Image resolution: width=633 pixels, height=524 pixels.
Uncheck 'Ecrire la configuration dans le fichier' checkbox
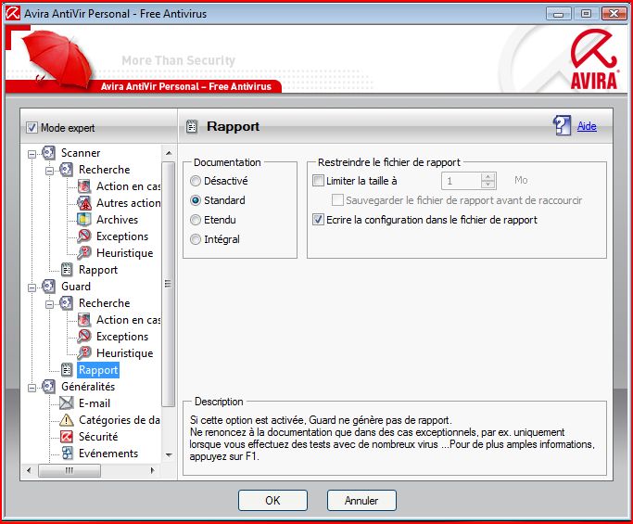[x=318, y=220]
